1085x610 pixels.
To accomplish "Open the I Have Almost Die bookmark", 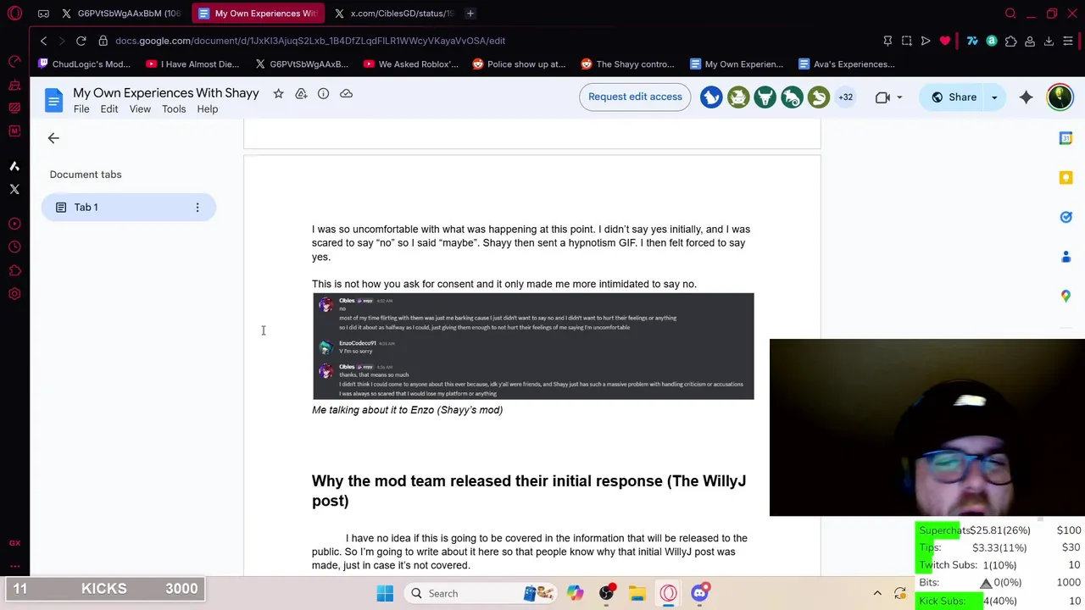I will click(193, 64).
